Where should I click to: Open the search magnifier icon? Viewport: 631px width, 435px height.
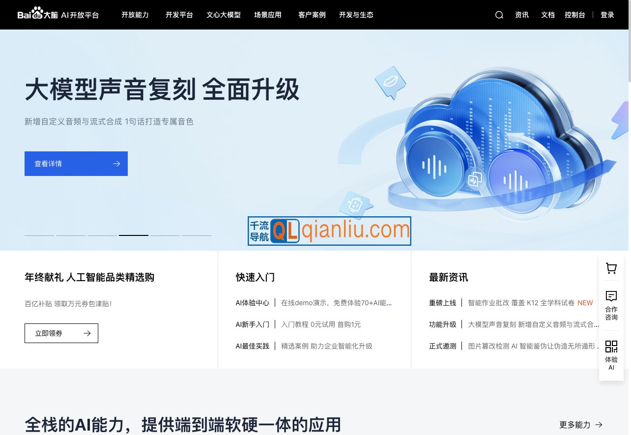coord(499,15)
